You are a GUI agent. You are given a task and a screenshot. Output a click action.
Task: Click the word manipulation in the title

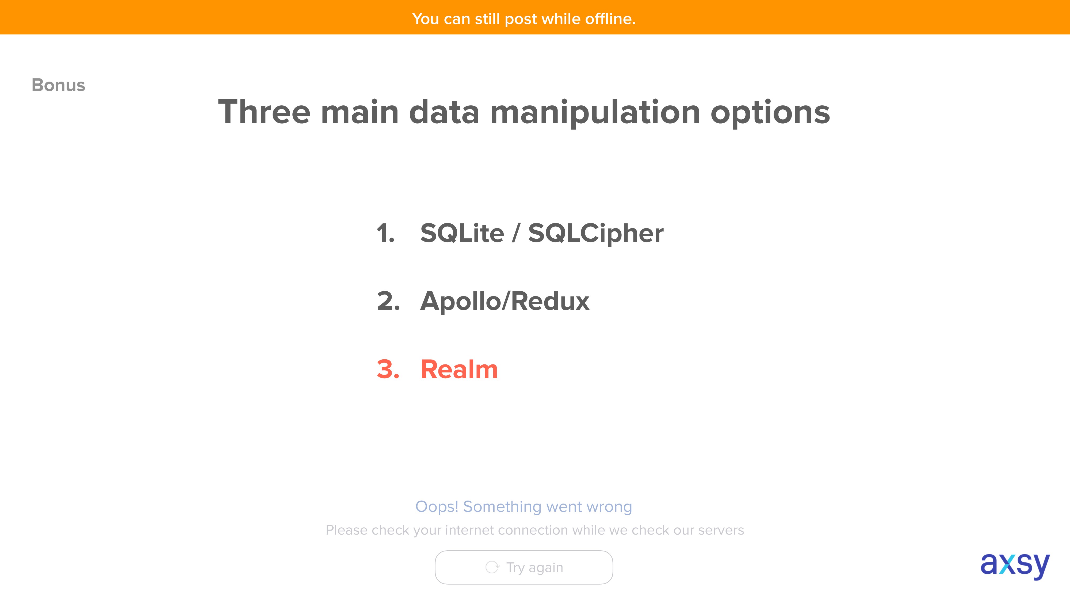(595, 112)
